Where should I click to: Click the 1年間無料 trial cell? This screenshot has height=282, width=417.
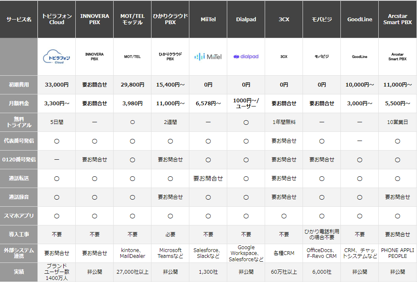click(284, 122)
